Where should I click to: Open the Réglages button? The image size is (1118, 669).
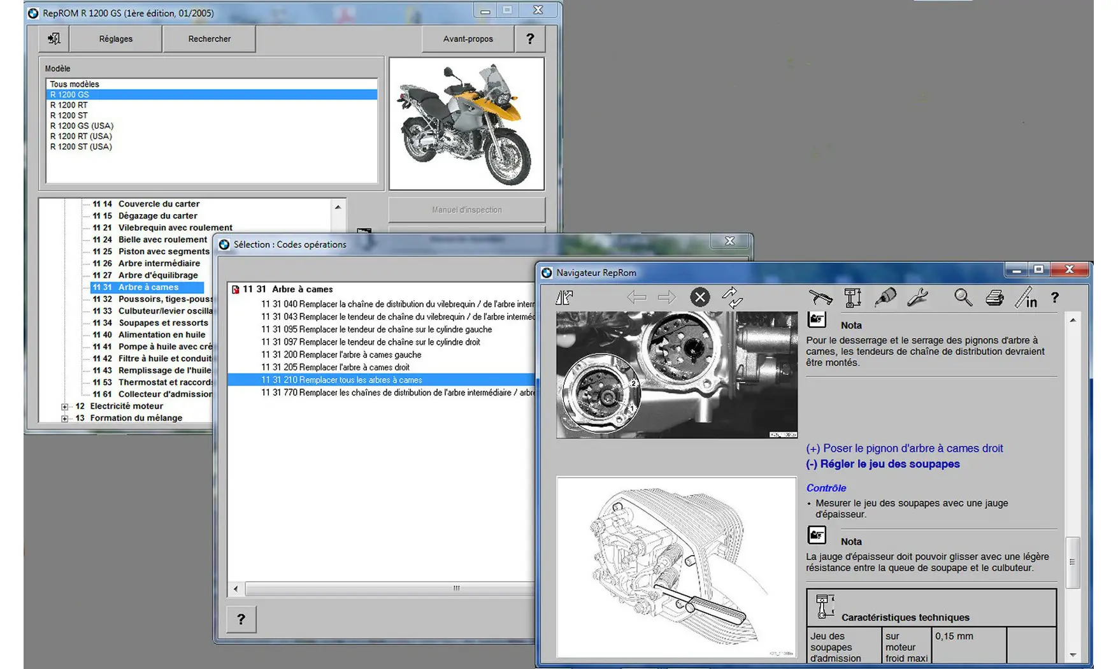point(116,39)
